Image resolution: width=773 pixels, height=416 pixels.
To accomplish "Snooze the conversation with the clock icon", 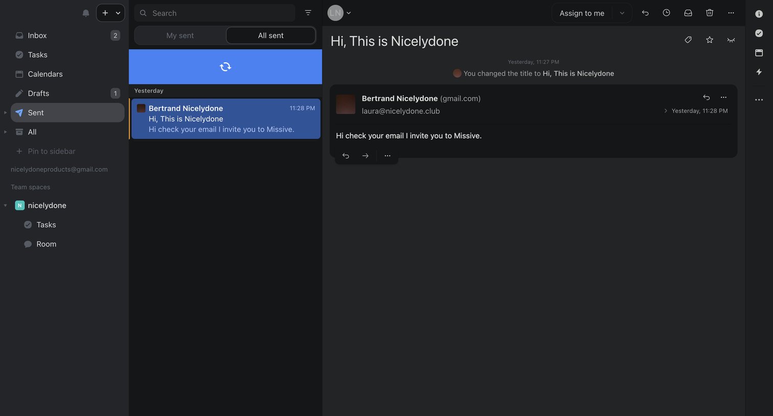I will (667, 13).
